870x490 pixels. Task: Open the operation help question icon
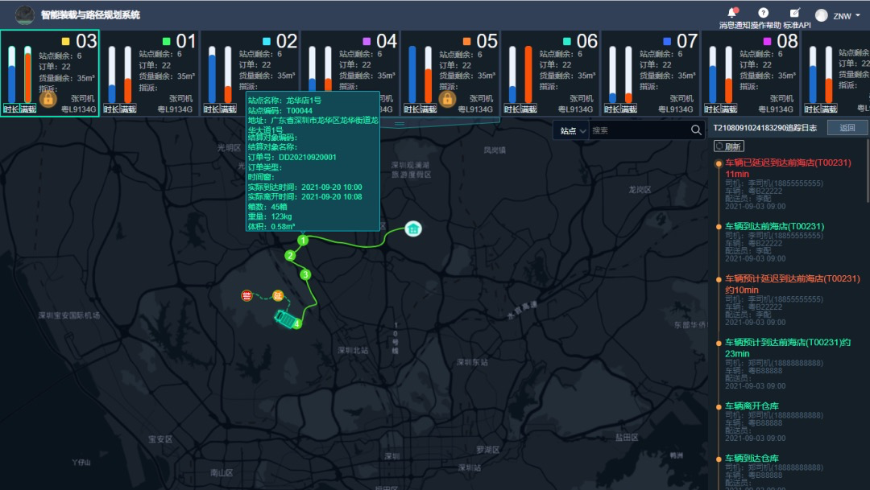coord(764,13)
